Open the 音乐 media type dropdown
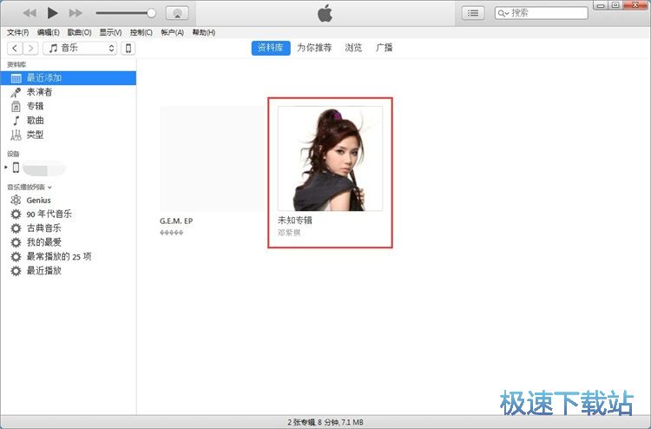Viewport: 651px width, 429px height. (x=80, y=48)
